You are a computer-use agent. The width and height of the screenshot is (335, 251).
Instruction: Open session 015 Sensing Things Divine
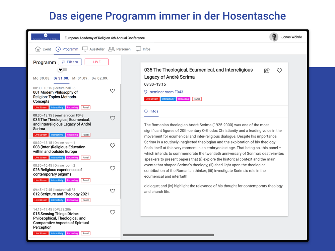[x=61, y=221]
